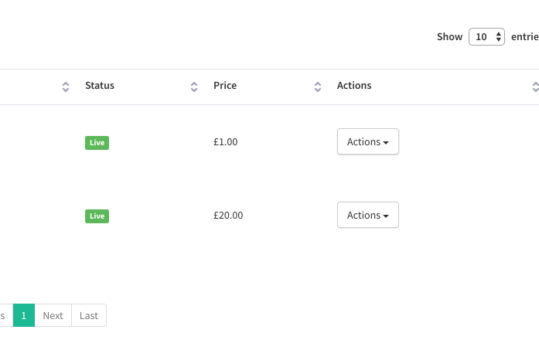539x350 pixels.
Task: Click the sort arrows beside Status header
Action: coord(194,87)
